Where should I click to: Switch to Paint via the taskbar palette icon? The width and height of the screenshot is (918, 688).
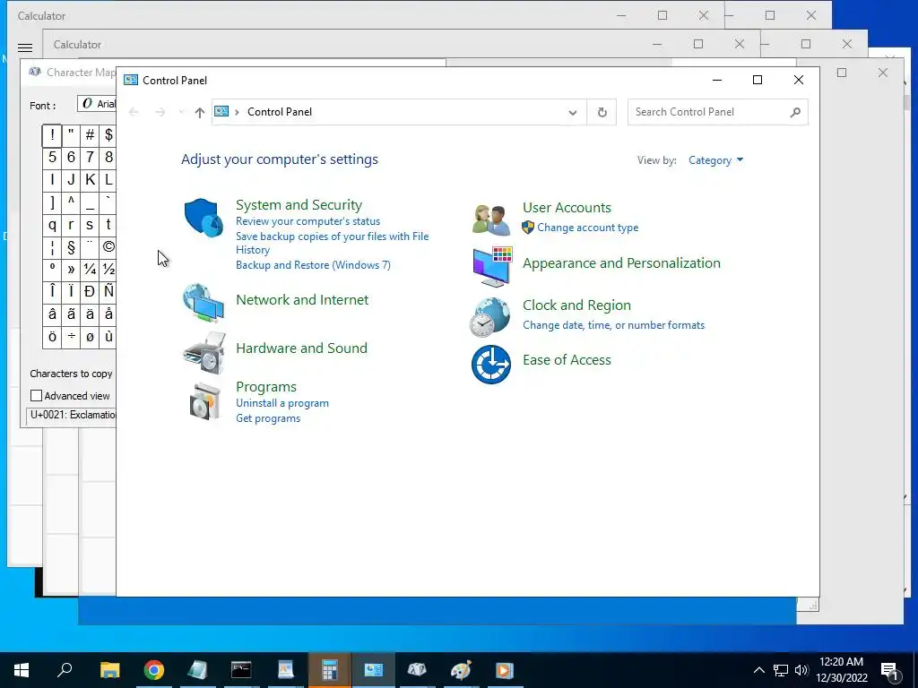pos(462,670)
